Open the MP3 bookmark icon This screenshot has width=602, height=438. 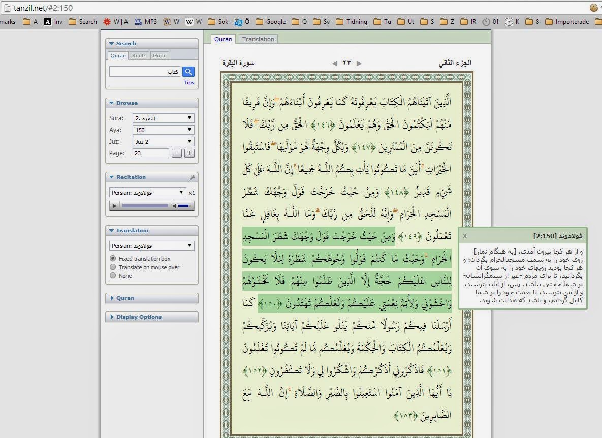point(146,22)
